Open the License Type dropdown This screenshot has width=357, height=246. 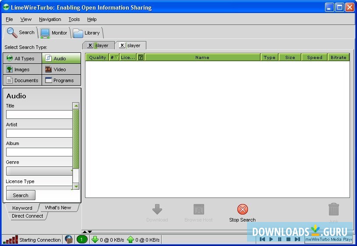click(x=39, y=188)
